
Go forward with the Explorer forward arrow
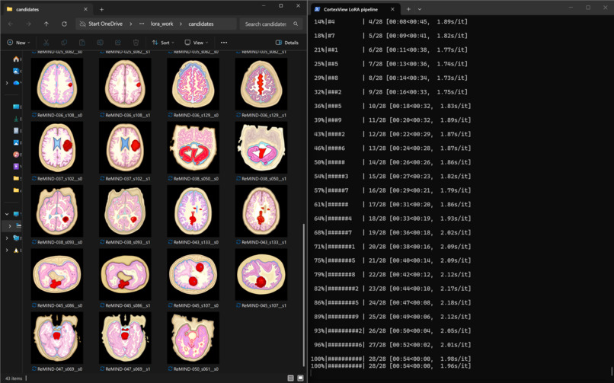[28, 24]
